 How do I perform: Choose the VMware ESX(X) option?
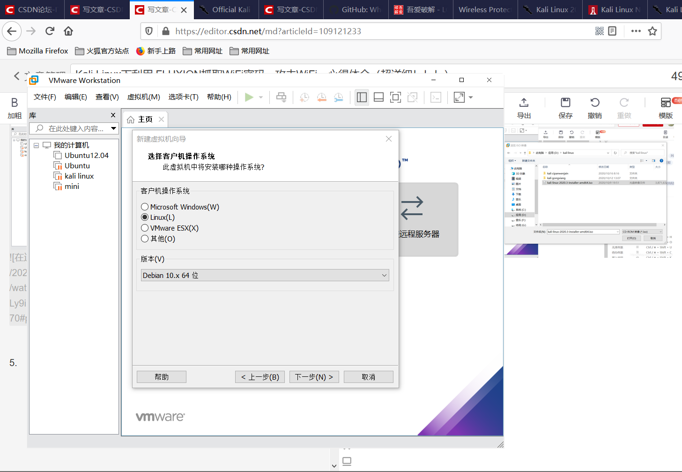click(x=145, y=227)
